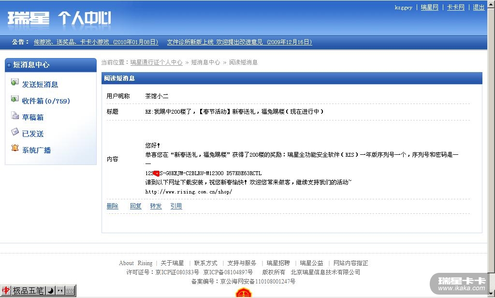Click the 极品五笔 label in IME bar
This screenshot has width=495, height=298.
pos(28,290)
